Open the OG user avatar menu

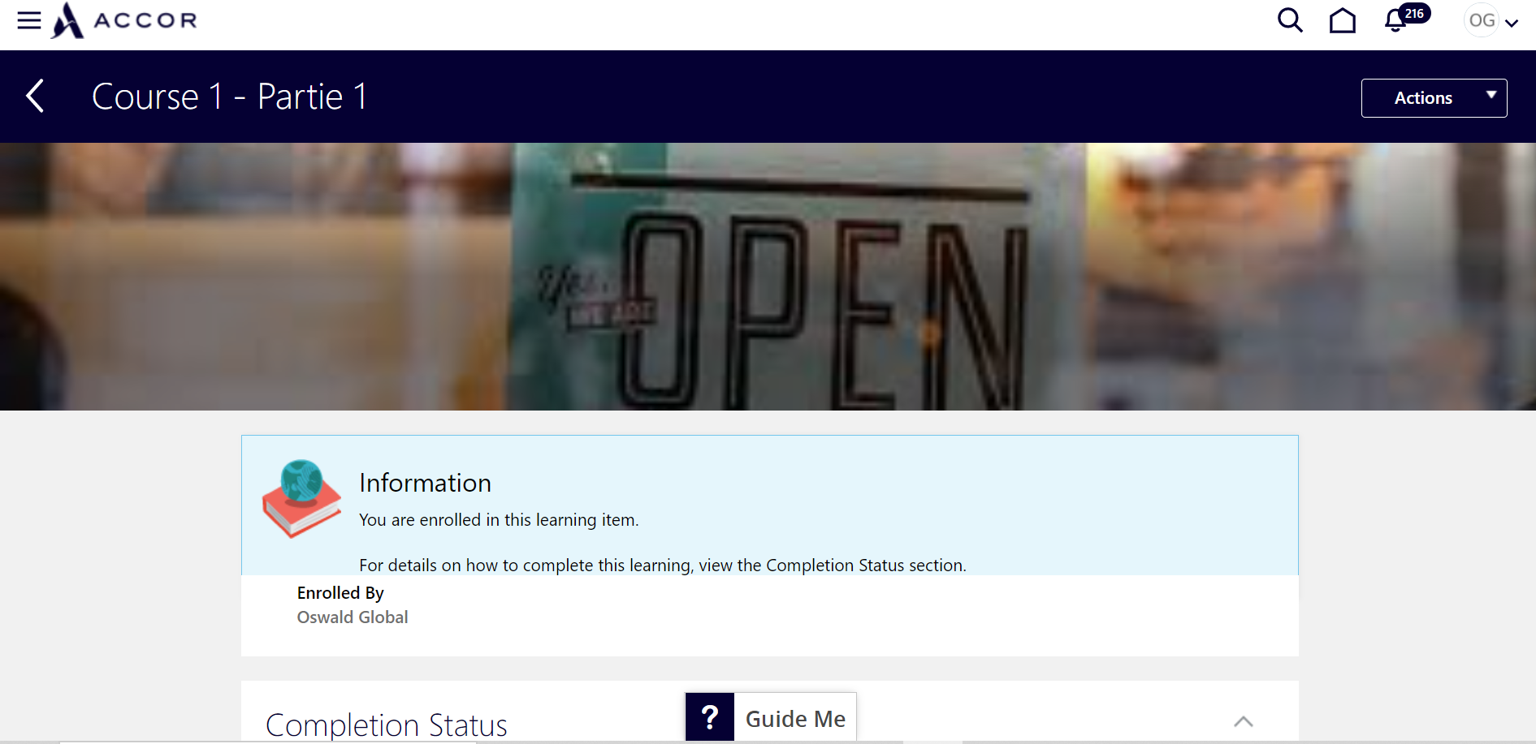click(x=1491, y=20)
